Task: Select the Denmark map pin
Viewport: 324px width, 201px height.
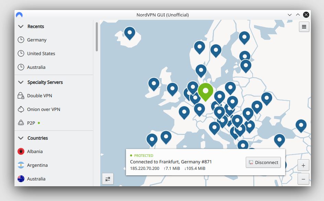Action: [201, 71]
